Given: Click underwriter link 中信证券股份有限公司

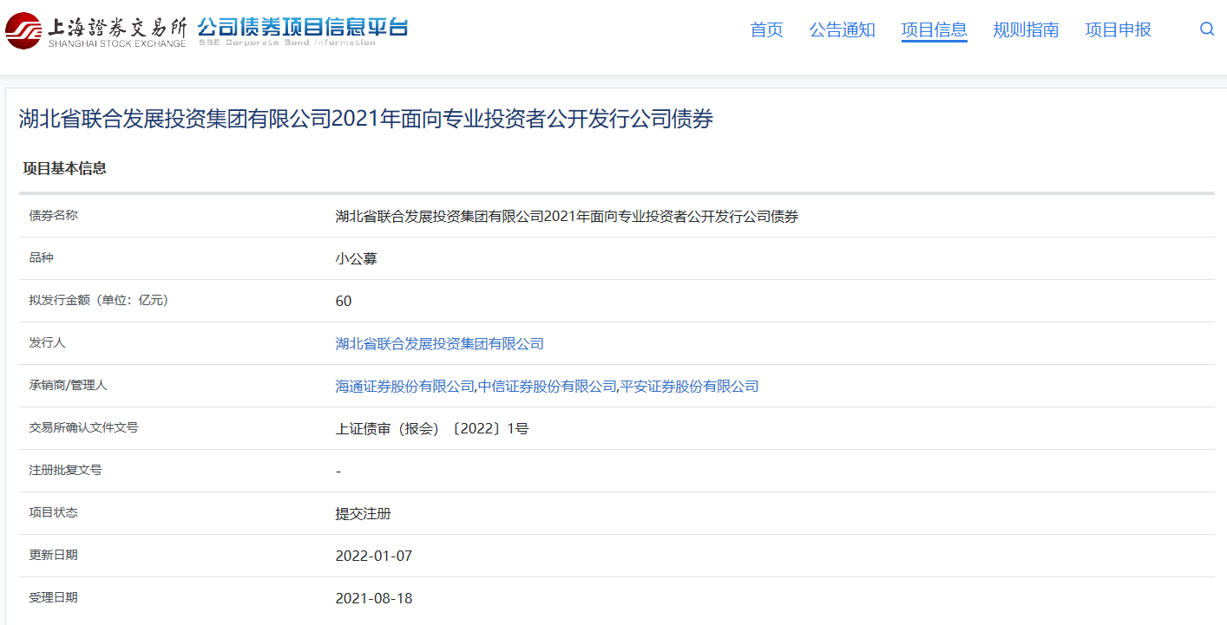Looking at the screenshot, I should [x=547, y=387].
